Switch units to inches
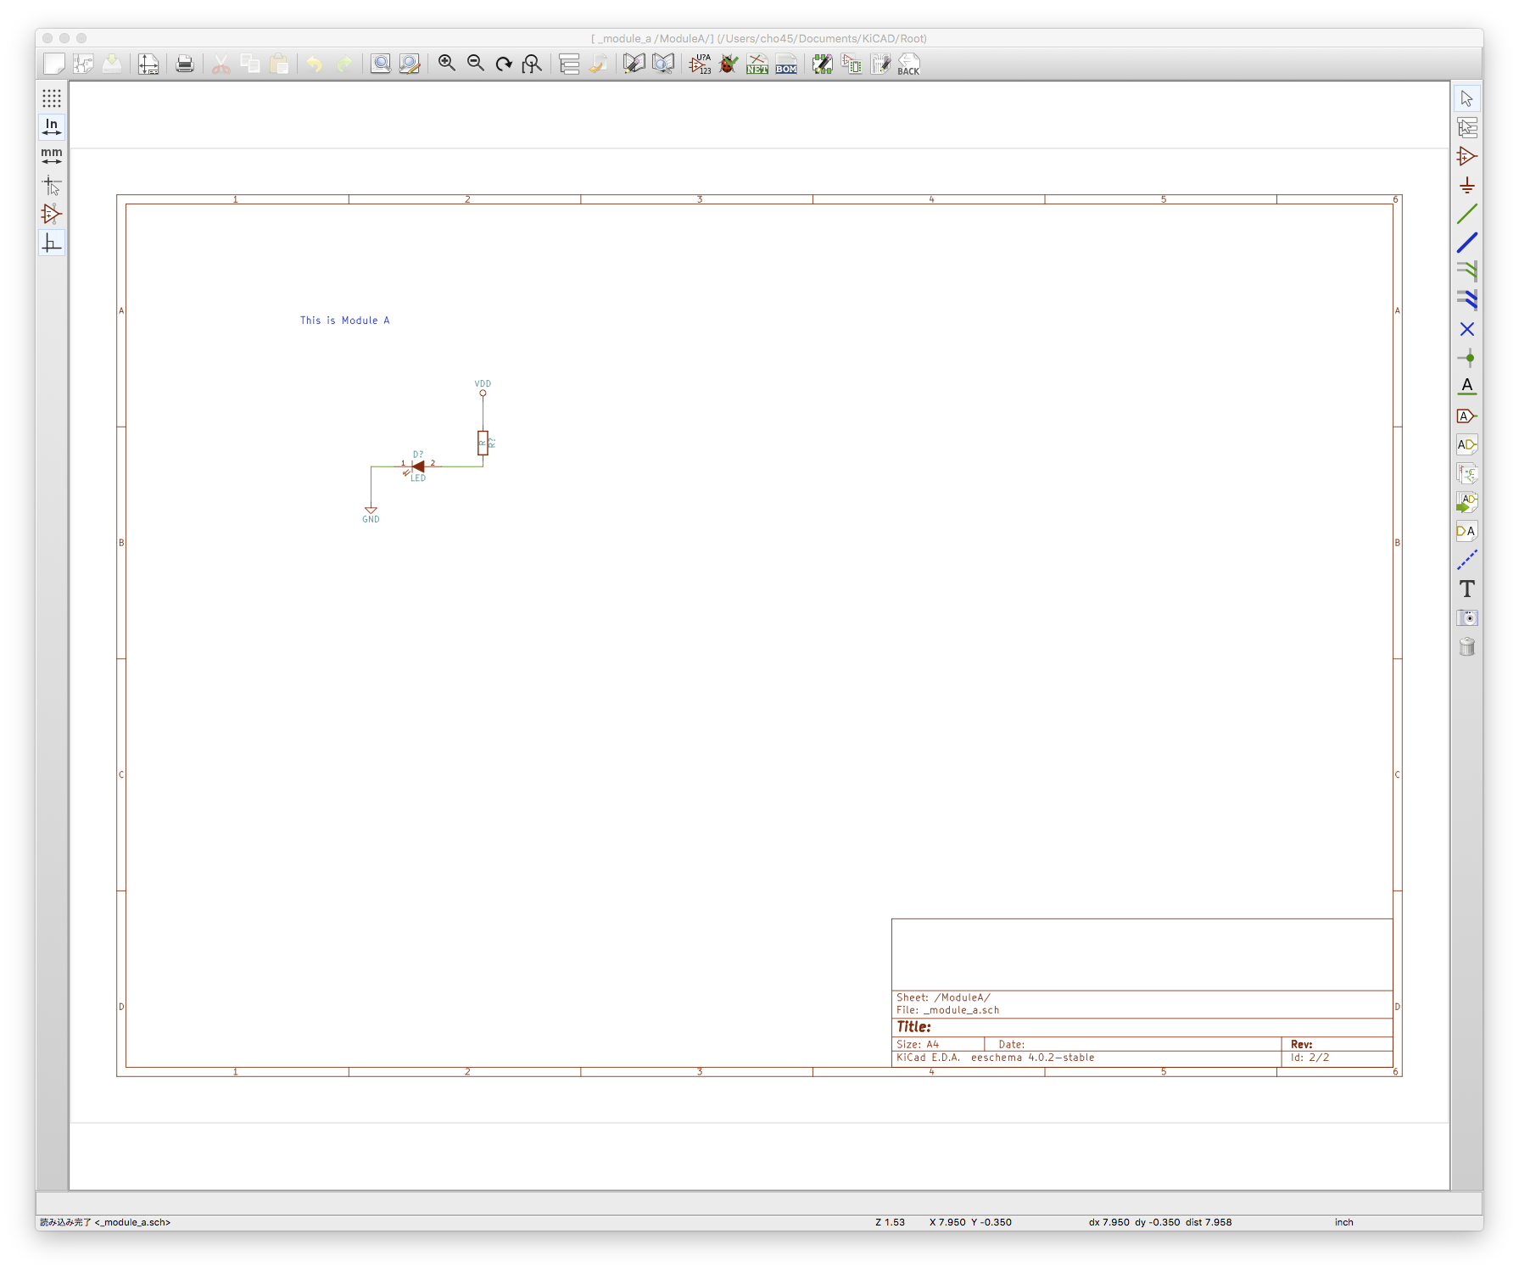Viewport: 1519px width, 1273px height. [52, 127]
